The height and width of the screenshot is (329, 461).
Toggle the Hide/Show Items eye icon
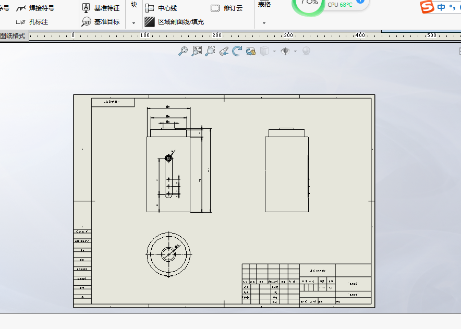(285, 51)
